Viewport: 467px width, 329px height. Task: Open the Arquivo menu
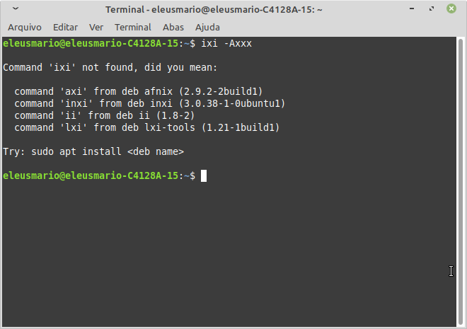tap(25, 28)
